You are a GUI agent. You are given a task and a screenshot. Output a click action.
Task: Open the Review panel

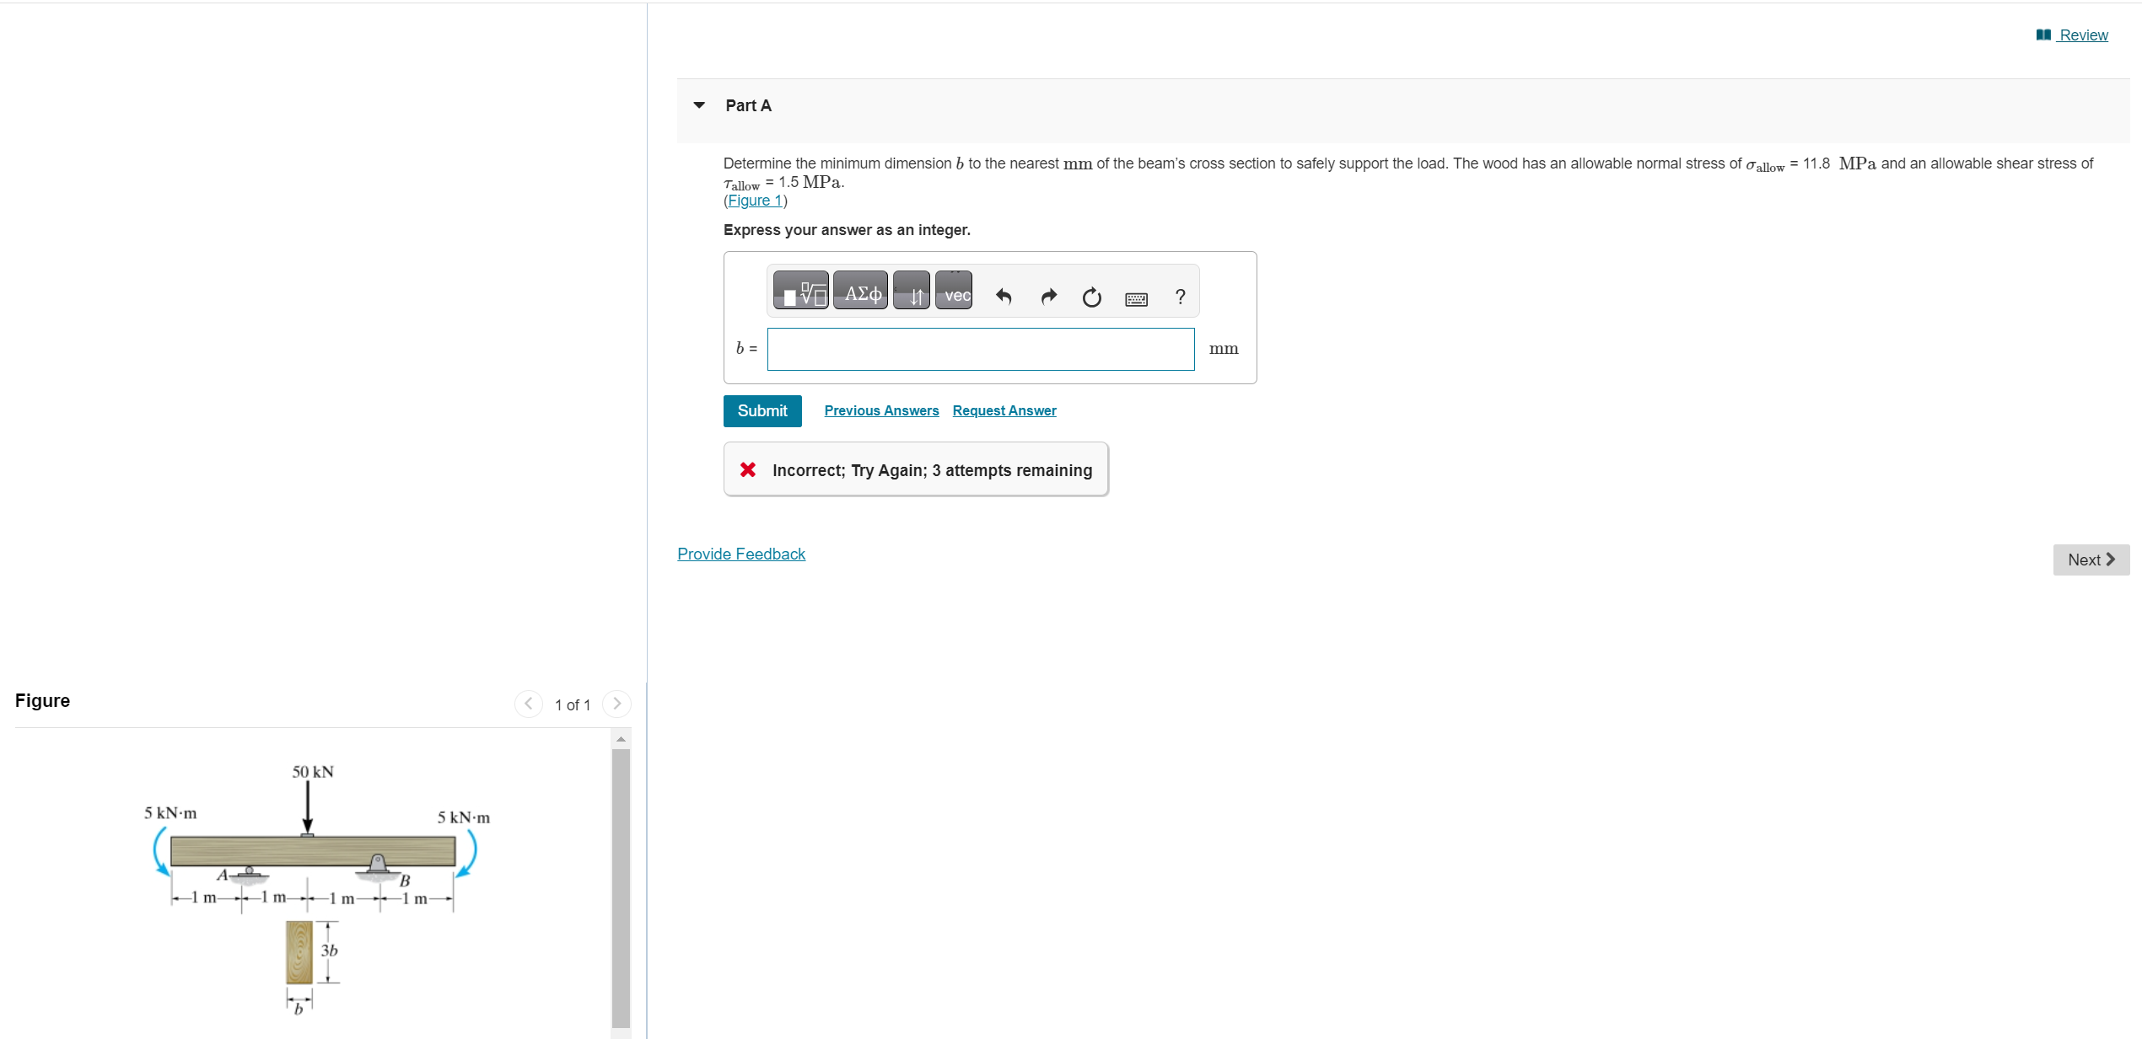pyautogui.click(x=2082, y=35)
